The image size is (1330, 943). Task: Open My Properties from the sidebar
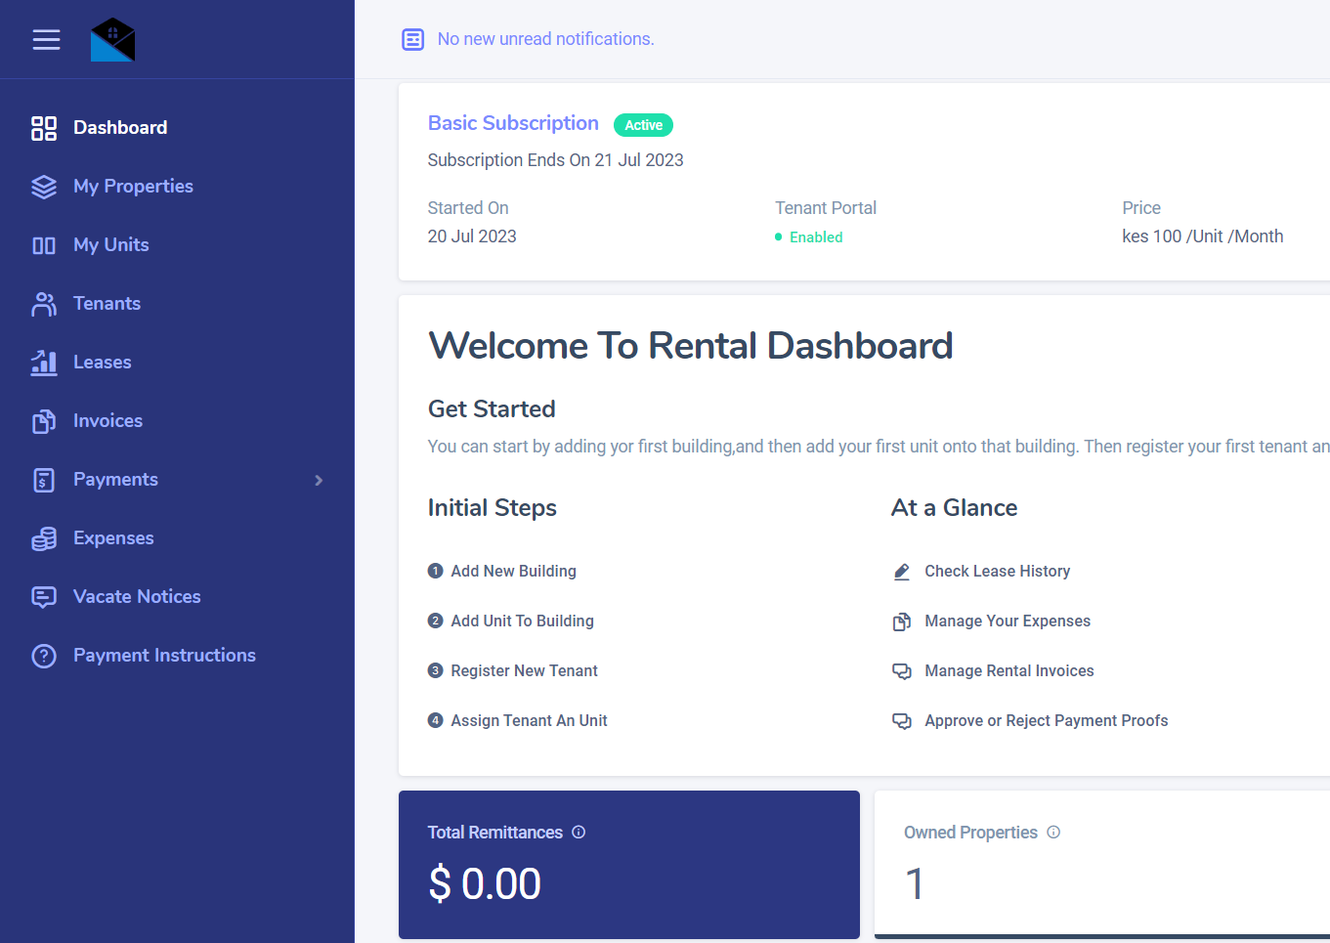(132, 186)
